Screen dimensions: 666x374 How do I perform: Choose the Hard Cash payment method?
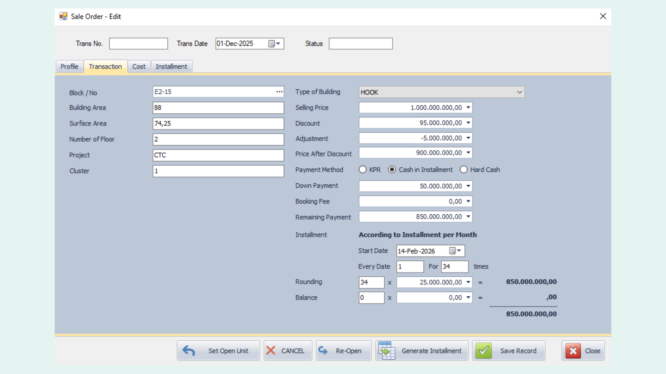click(463, 170)
